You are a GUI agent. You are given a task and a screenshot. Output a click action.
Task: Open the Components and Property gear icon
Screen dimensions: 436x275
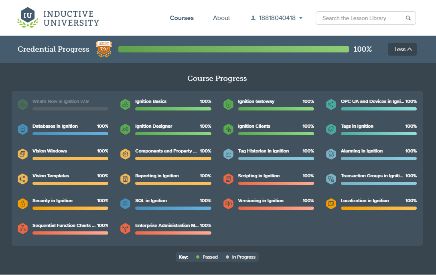[126, 154]
